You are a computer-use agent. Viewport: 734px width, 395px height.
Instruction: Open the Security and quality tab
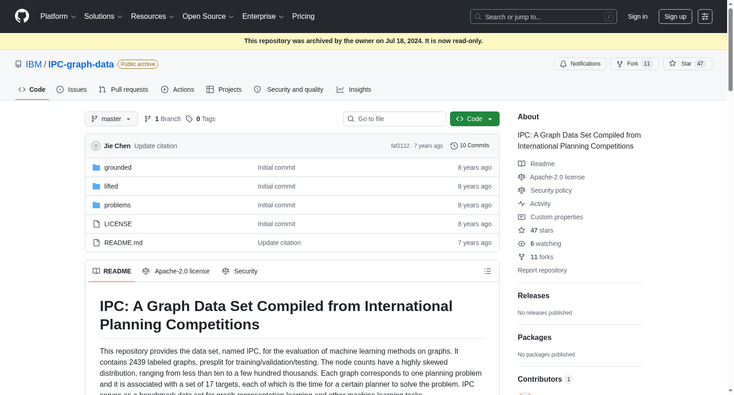[289, 89]
